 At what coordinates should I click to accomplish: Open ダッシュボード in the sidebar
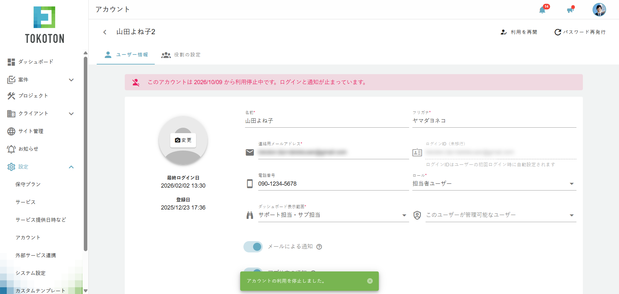(36, 62)
